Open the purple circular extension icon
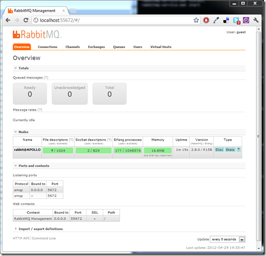This screenshot has width=266, height=256. click(x=246, y=20)
